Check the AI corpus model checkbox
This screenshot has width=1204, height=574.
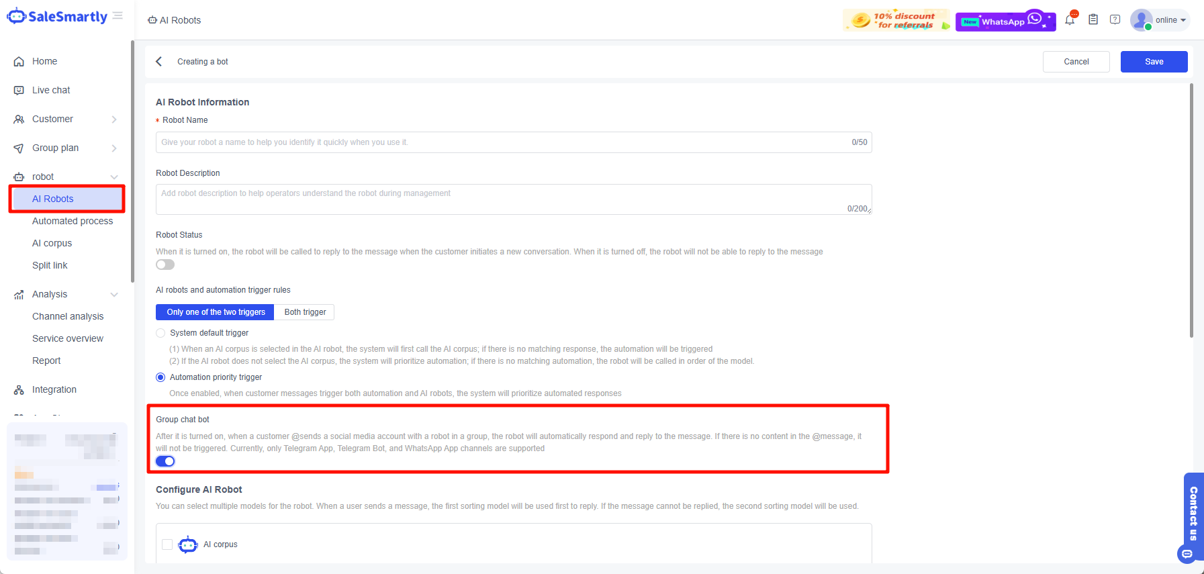point(167,544)
